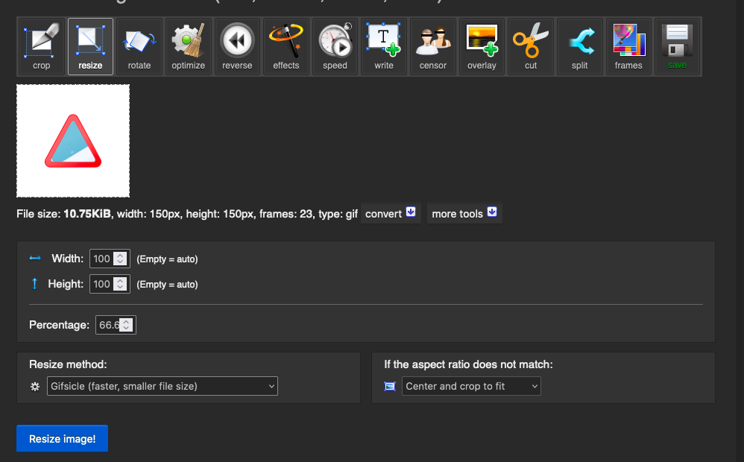
Task: Click the Width field stepper arrows
Action: click(x=121, y=259)
